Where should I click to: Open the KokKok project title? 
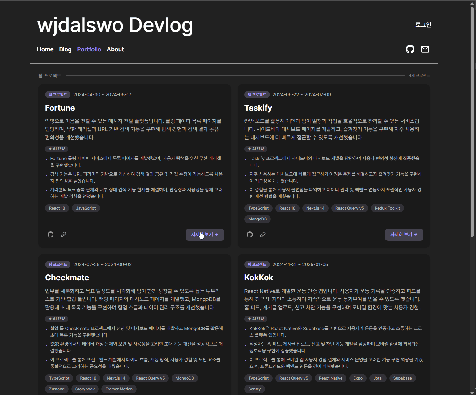pos(259,278)
